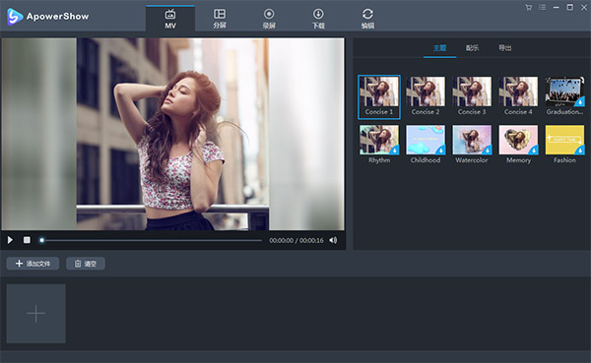Click the 添加文件 add files button
Screen dimensions: 591x363
tap(33, 264)
